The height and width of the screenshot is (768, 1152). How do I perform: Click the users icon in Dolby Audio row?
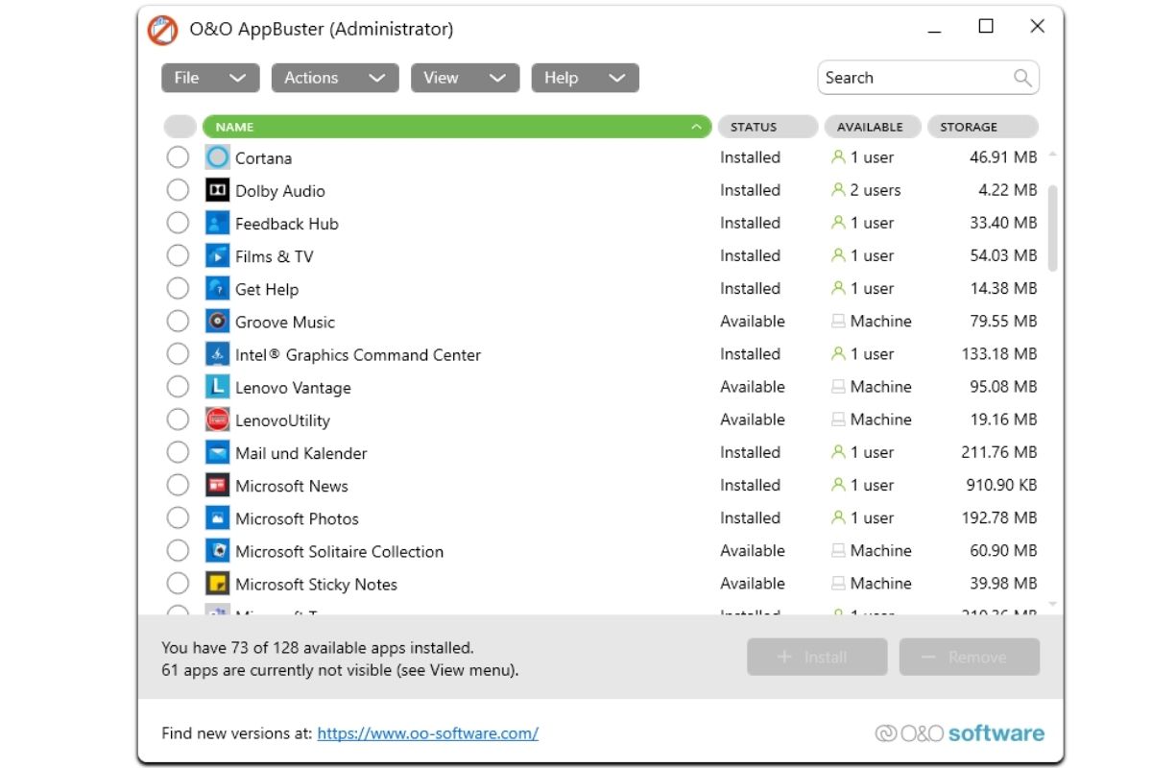pyautogui.click(x=838, y=190)
